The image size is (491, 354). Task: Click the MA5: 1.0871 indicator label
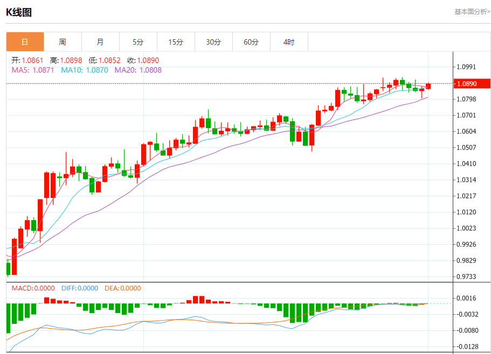click(33, 70)
